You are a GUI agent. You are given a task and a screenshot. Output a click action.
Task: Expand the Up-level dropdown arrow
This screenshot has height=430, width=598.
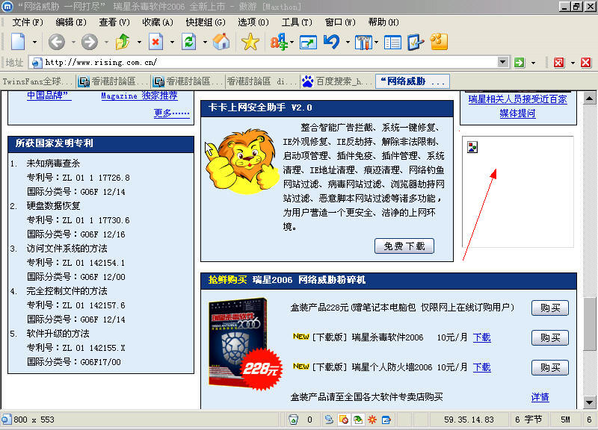(x=139, y=42)
